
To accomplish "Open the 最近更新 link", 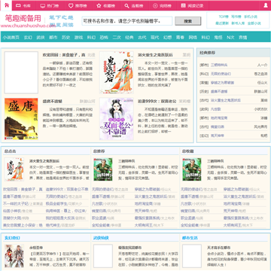I will [222, 23].
